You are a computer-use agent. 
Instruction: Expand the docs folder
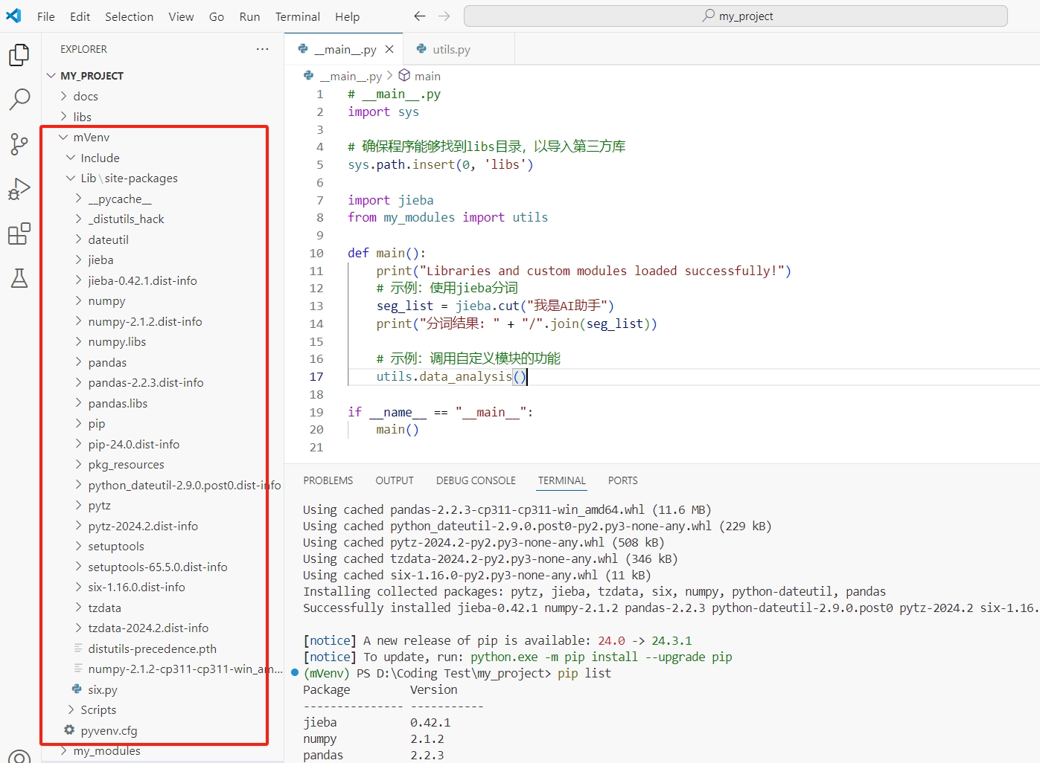162,96
